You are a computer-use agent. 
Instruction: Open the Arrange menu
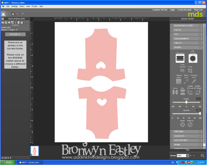click(x=15, y=6)
